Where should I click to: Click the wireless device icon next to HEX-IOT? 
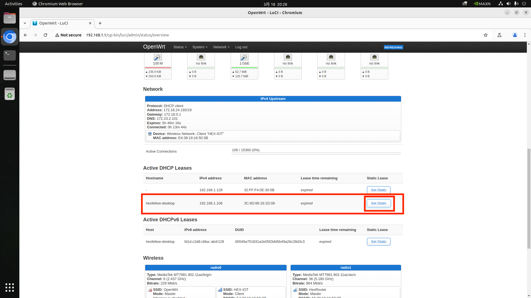[150, 134]
